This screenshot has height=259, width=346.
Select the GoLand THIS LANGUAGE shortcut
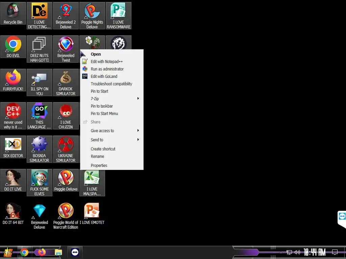click(39, 116)
